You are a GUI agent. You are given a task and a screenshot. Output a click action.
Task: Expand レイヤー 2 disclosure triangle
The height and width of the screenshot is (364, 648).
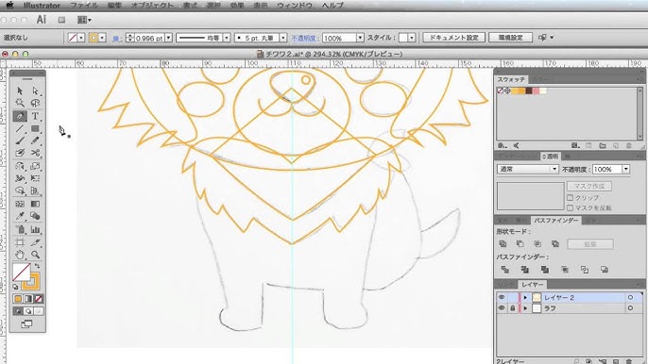(525, 298)
